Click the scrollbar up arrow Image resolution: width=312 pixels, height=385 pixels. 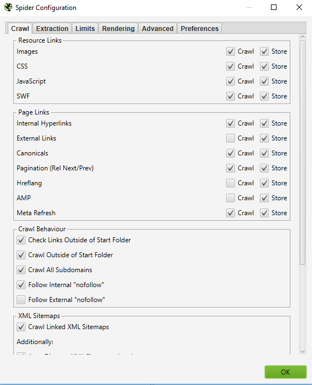click(x=303, y=37)
